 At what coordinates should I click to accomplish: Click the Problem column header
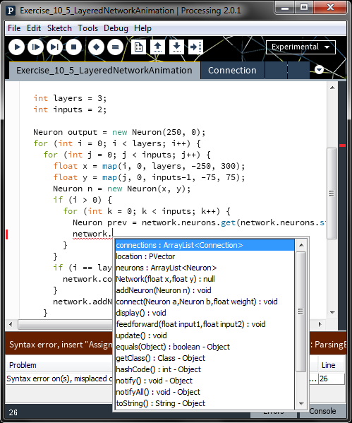[x=23, y=365]
